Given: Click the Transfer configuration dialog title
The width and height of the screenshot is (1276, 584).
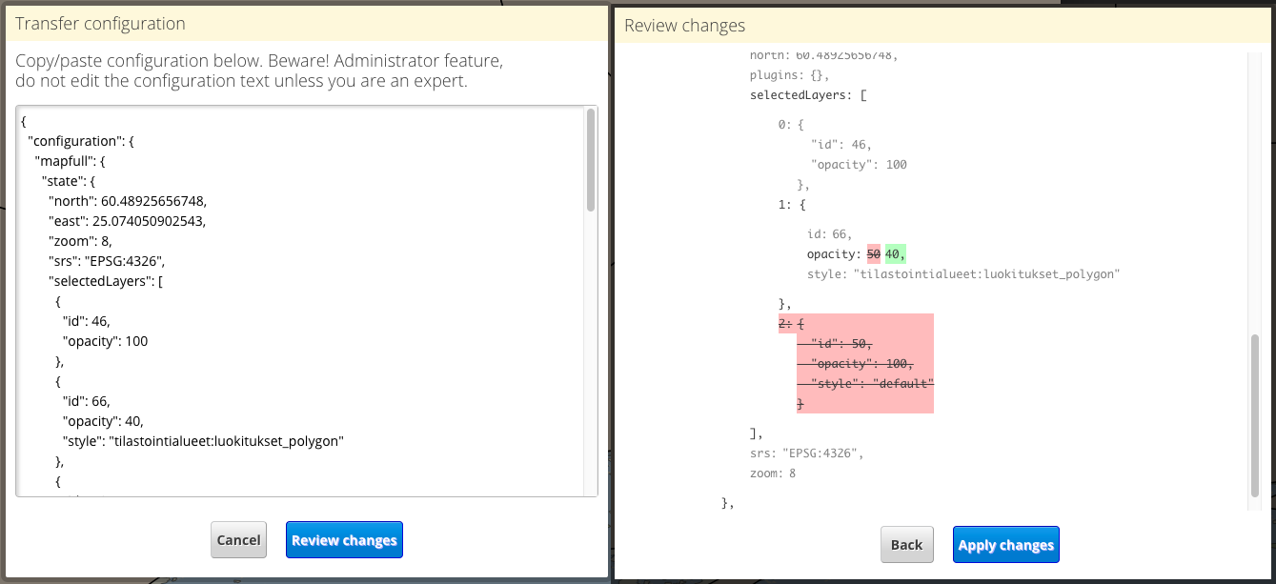Looking at the screenshot, I should (100, 24).
